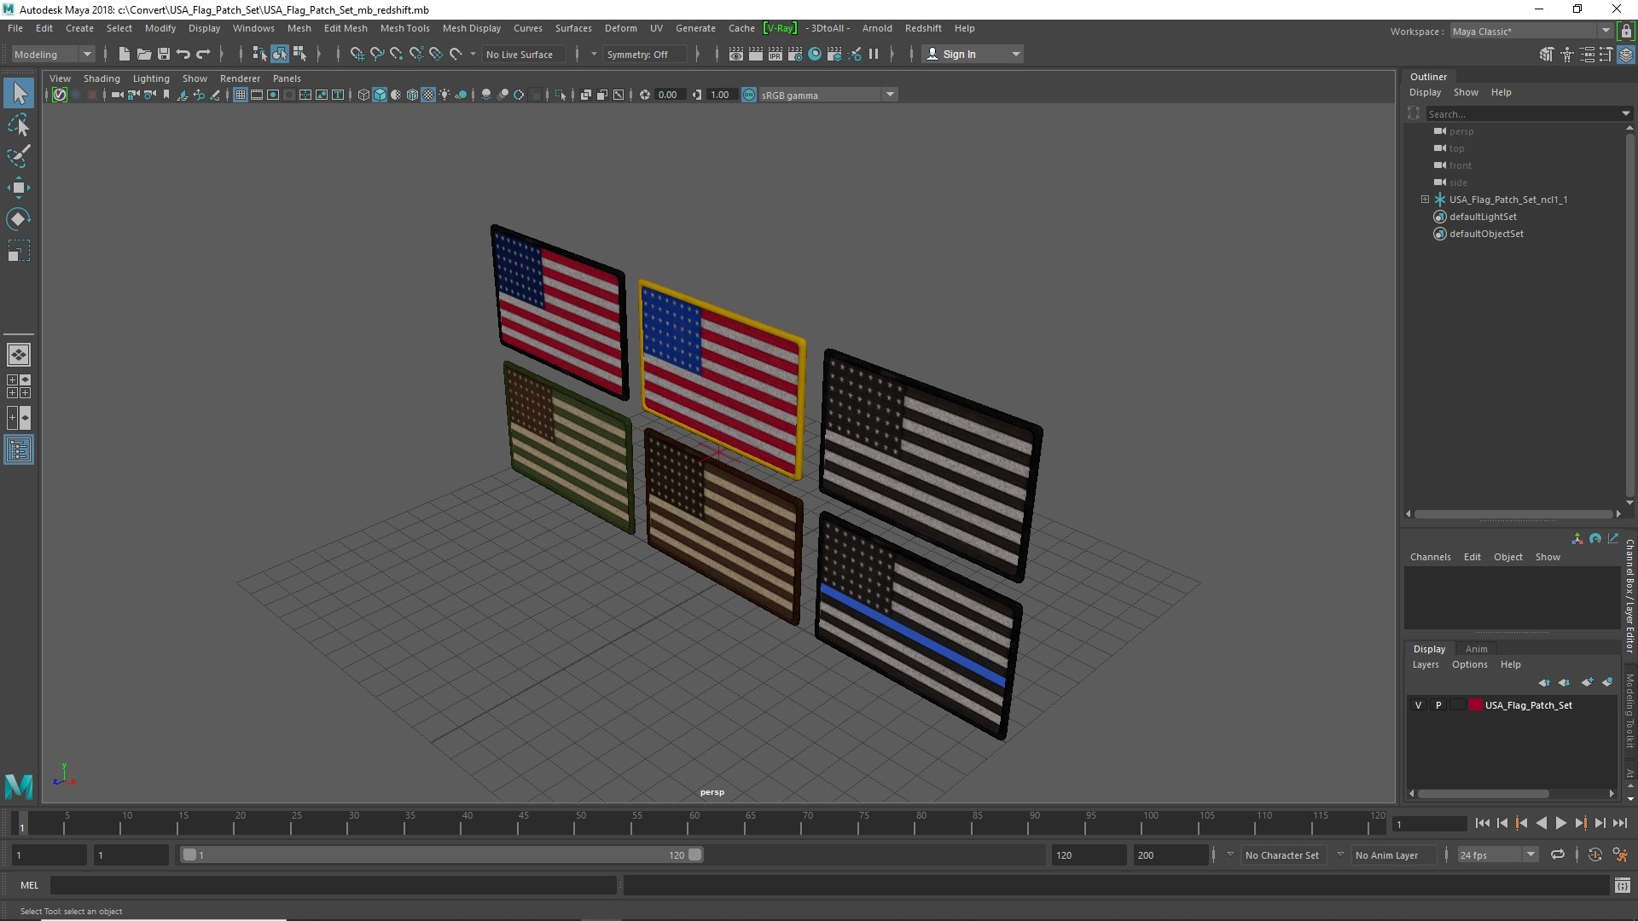Switch to the Anim layer tab

click(1476, 649)
